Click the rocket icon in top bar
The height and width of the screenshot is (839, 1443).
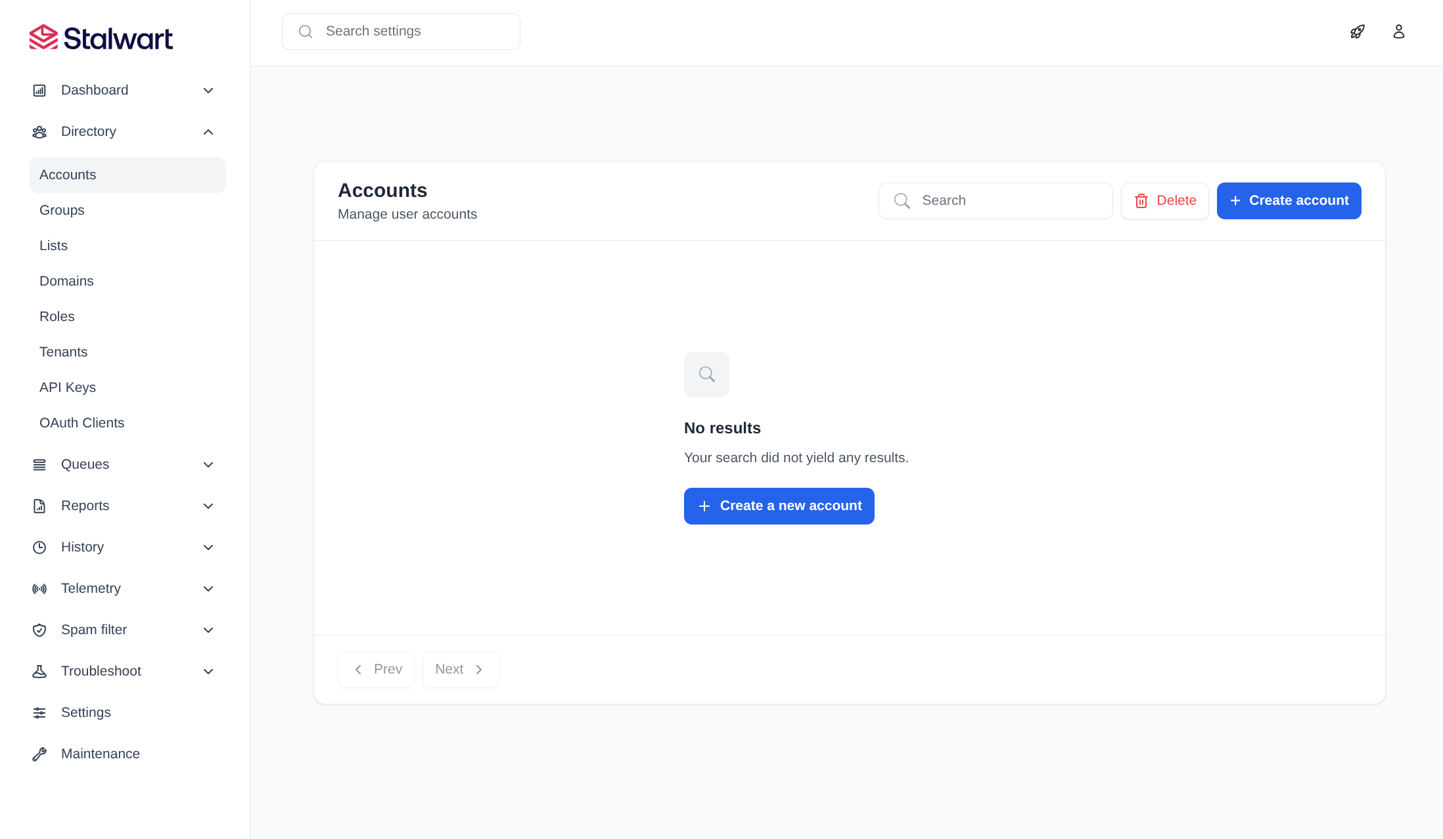1358,31
